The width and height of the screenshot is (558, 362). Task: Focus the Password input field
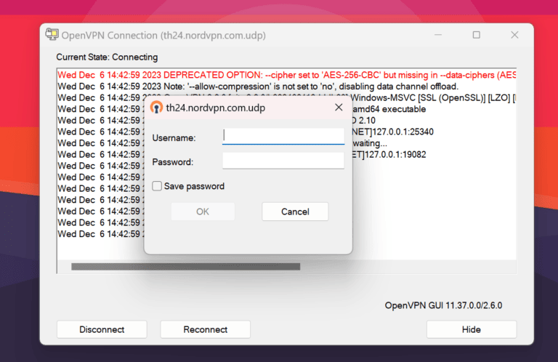tap(283, 161)
